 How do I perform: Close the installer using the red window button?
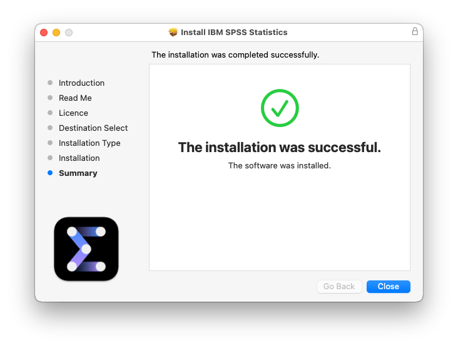click(44, 33)
